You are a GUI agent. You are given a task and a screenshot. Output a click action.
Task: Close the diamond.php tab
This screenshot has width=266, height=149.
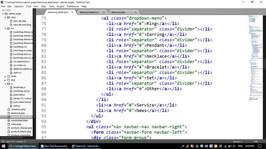[x=135, y=12]
